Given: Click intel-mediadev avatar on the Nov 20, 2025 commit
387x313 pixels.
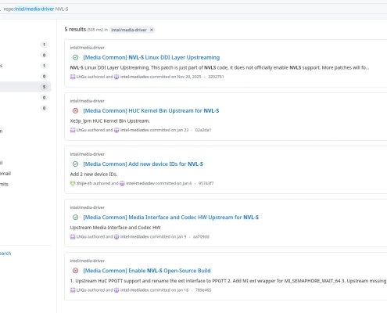Looking at the screenshot, I should pyautogui.click(x=116, y=77).
